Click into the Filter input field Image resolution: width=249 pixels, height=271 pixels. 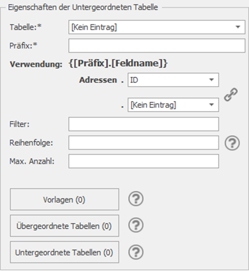pyautogui.click(x=143, y=124)
